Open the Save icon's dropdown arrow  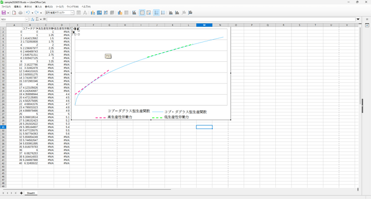8,13
